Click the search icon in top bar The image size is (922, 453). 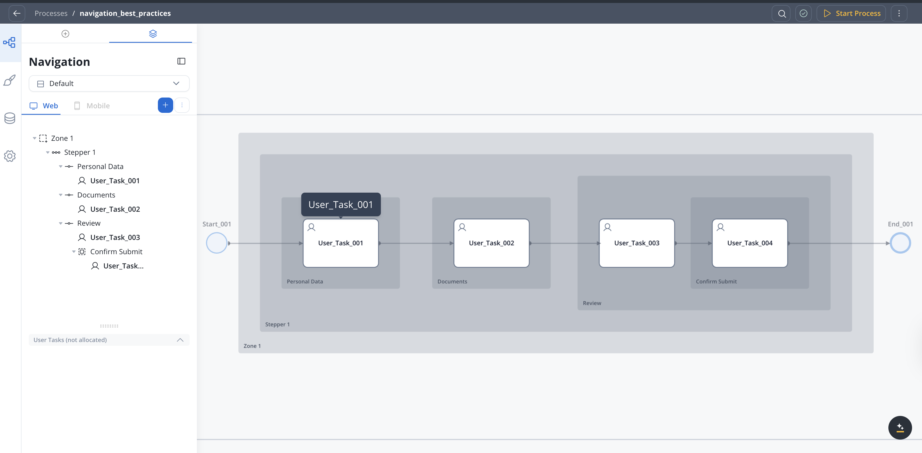tap(781, 13)
